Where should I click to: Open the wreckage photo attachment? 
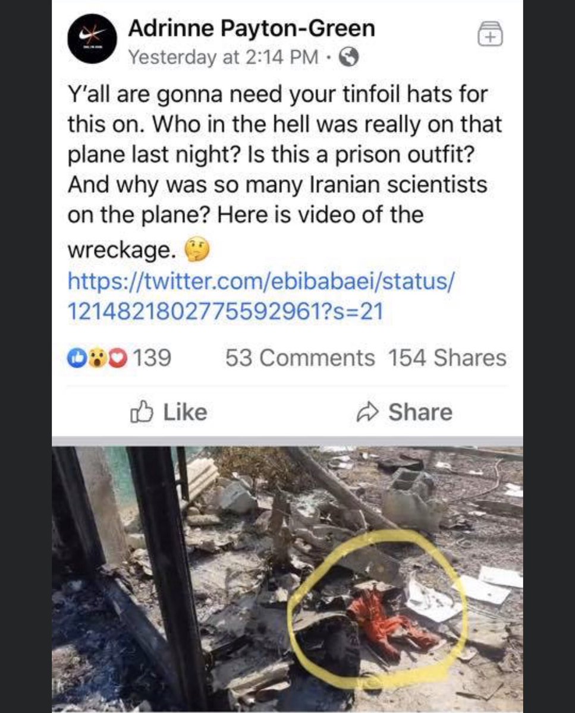(x=287, y=579)
